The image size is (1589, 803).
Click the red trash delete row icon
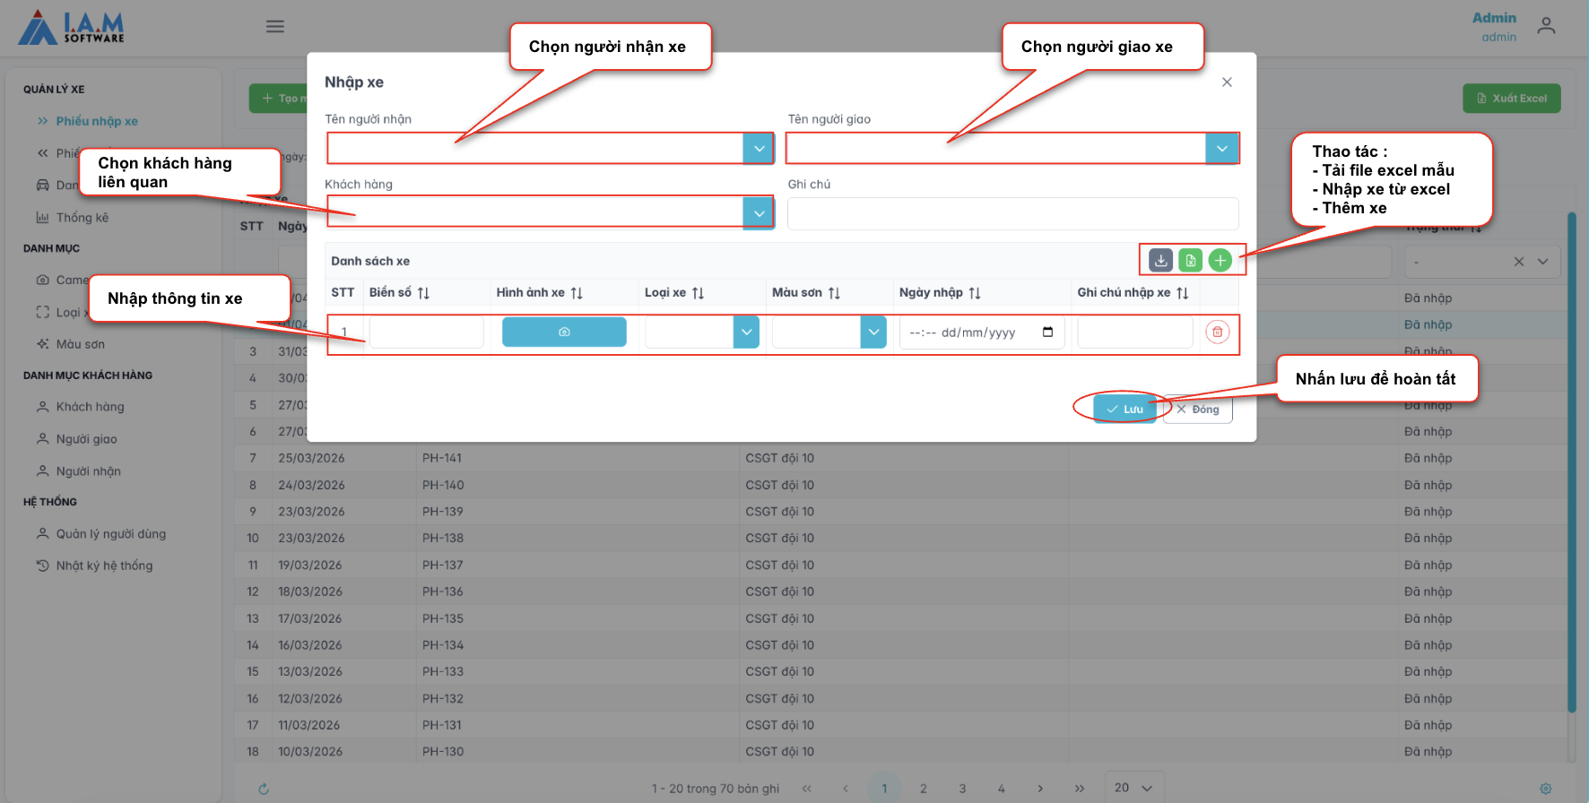coord(1217,332)
